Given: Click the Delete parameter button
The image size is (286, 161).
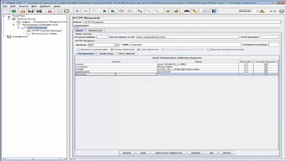Looking at the screenshot, I should [196, 153].
